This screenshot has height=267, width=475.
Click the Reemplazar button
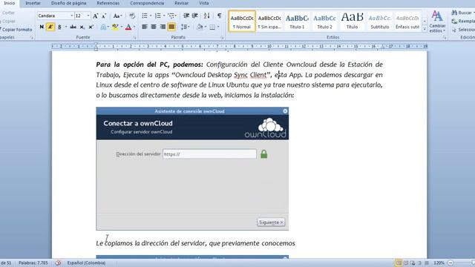point(463,22)
